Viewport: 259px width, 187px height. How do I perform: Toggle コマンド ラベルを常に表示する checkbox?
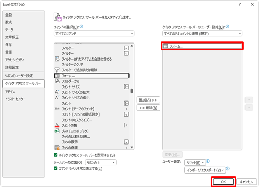click(55, 168)
